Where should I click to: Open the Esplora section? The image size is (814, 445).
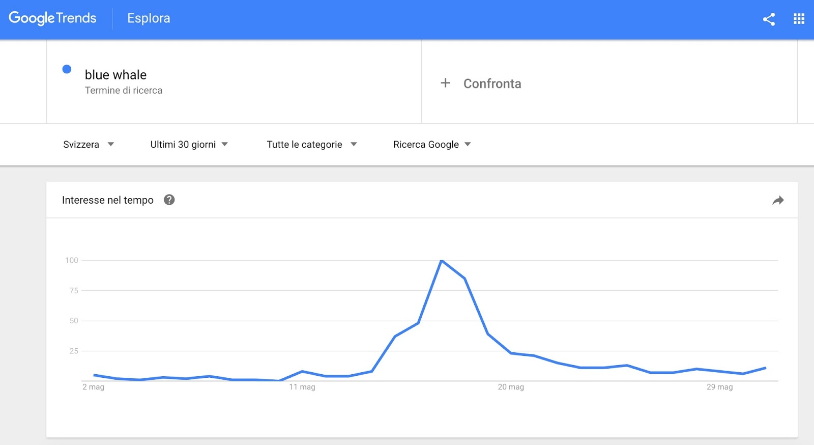click(x=149, y=18)
